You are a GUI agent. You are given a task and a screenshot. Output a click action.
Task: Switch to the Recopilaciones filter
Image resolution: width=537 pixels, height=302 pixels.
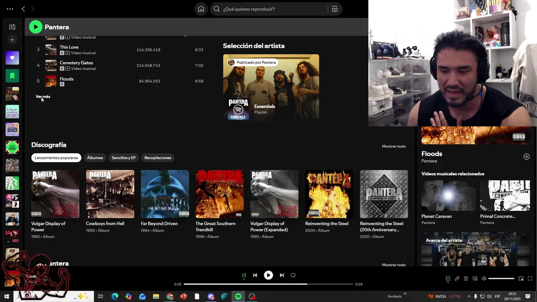(x=158, y=158)
